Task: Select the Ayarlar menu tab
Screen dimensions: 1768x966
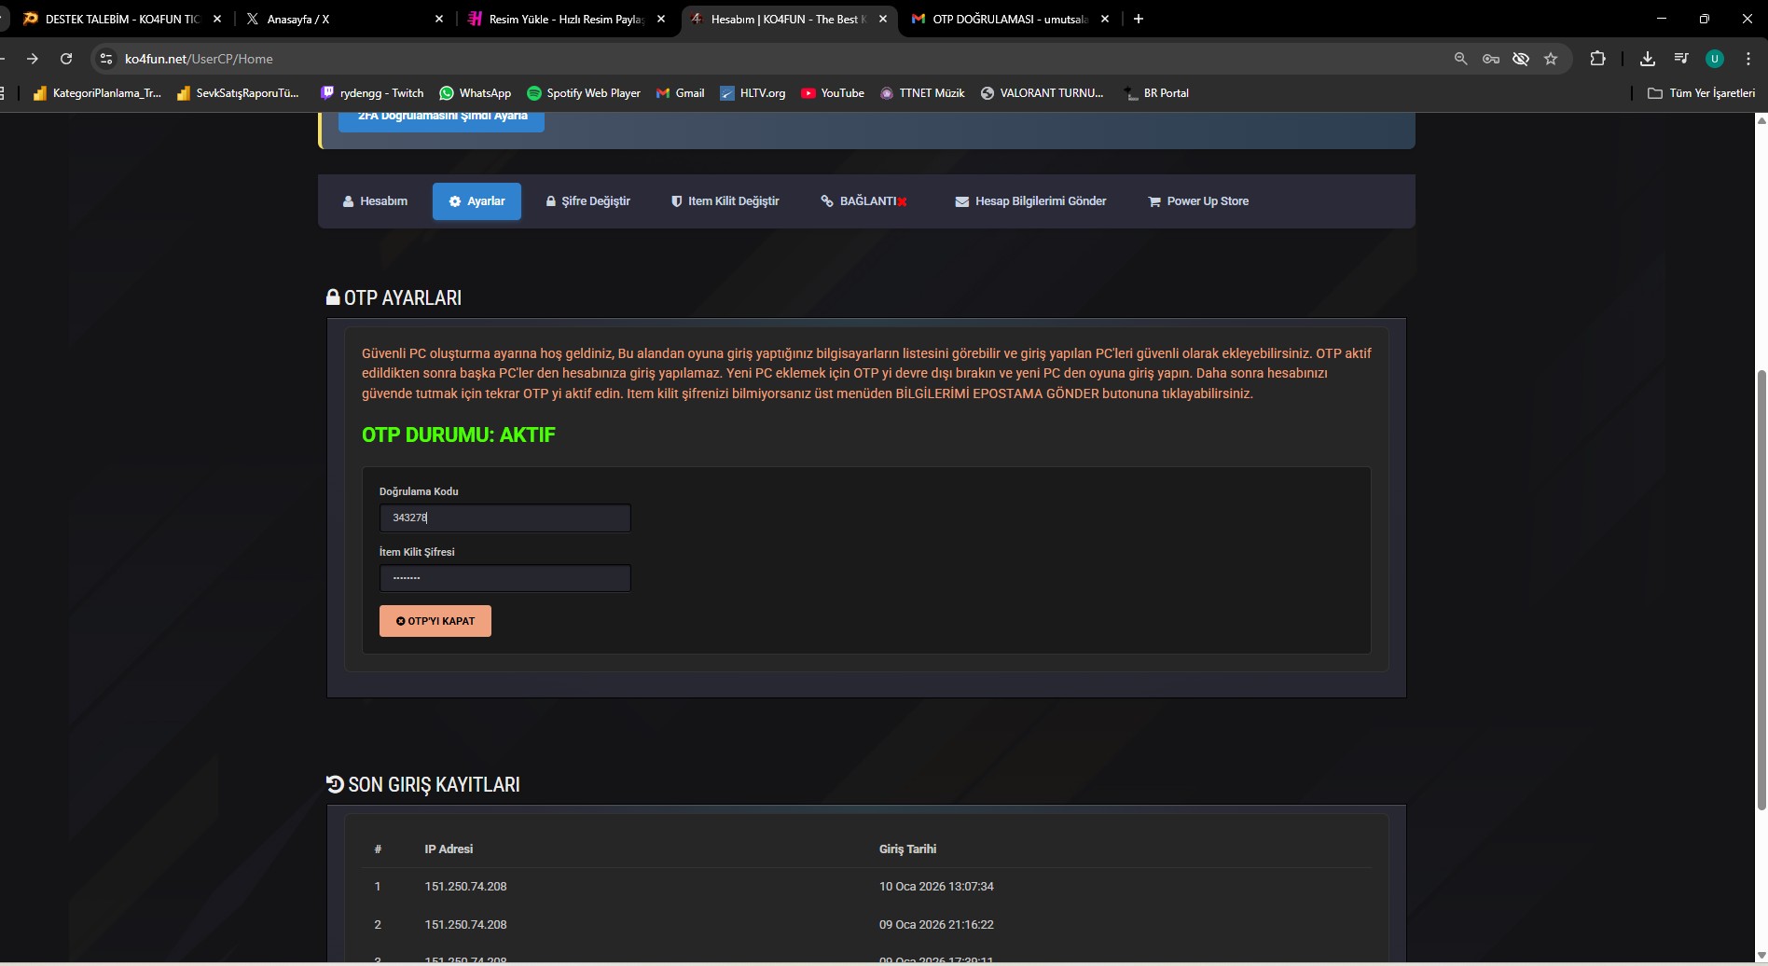Action: 477,201
